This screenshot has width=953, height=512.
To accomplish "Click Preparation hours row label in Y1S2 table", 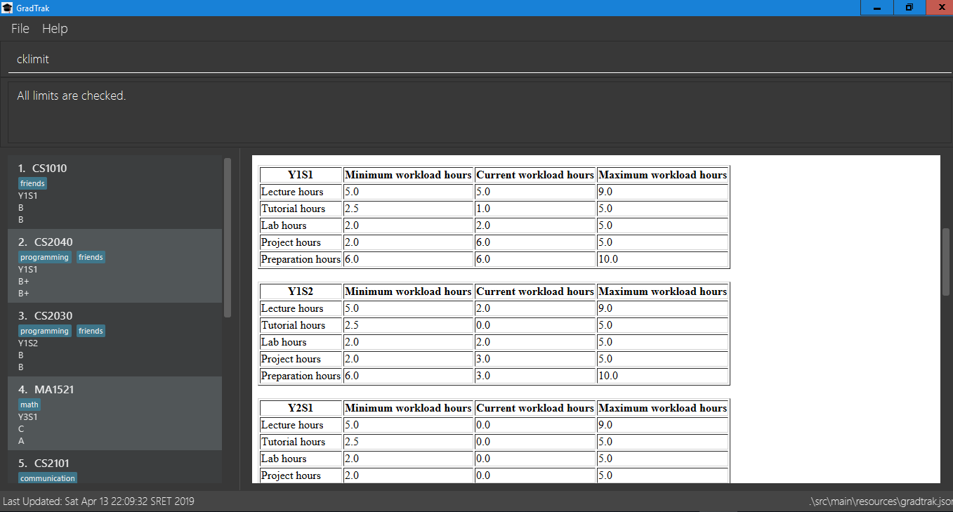I will (x=301, y=376).
